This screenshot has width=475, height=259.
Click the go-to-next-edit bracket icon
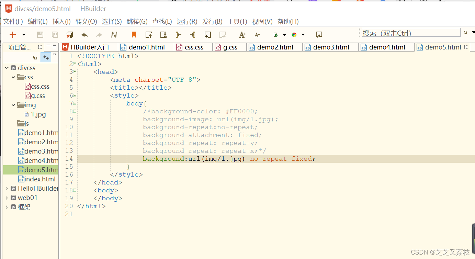pyautogui.click(x=192, y=35)
